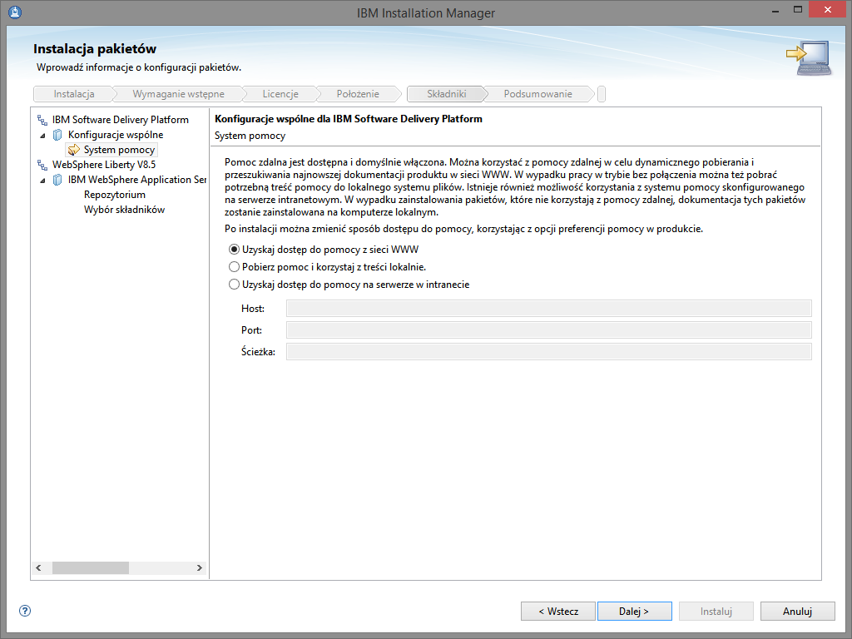The width and height of the screenshot is (852, 639).
Task: Click the IBM WebSphere Application Server package icon
Action: click(x=57, y=180)
